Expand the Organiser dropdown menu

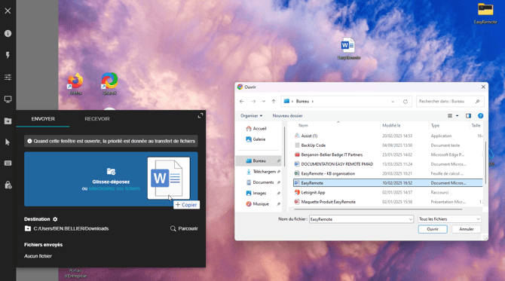click(251, 116)
